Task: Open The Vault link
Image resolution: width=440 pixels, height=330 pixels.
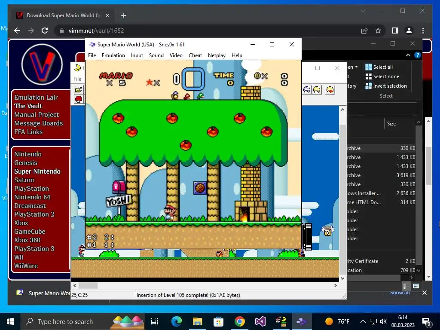Action: pyautogui.click(x=28, y=106)
